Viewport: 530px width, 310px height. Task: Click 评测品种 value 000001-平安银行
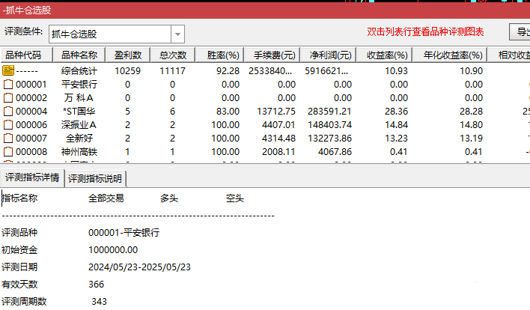tap(124, 233)
